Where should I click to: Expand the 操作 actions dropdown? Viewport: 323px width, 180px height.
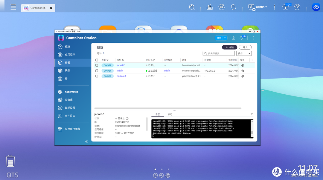pyautogui.click(x=244, y=53)
